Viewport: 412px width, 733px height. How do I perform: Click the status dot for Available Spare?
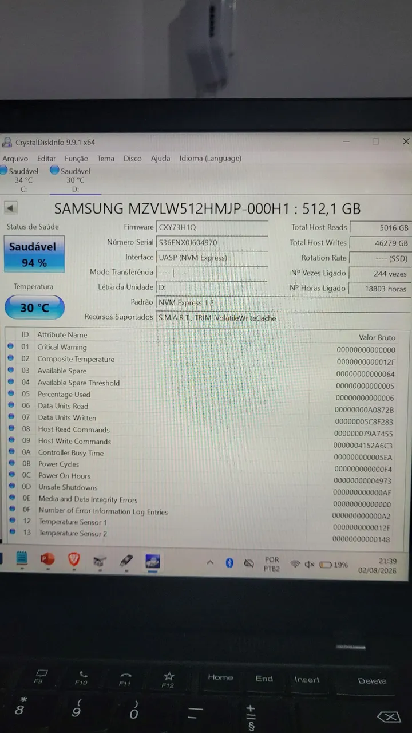pyautogui.click(x=11, y=370)
